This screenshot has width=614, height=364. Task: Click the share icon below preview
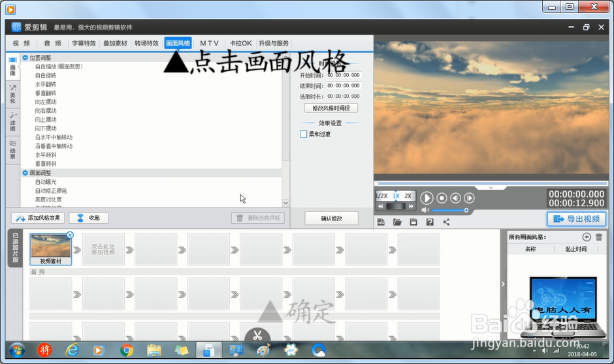pos(446,222)
